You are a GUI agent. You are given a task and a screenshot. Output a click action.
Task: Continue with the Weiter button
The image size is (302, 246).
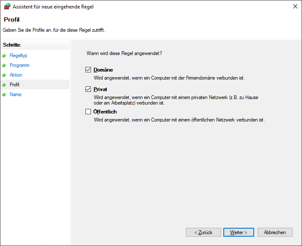coord(239,232)
